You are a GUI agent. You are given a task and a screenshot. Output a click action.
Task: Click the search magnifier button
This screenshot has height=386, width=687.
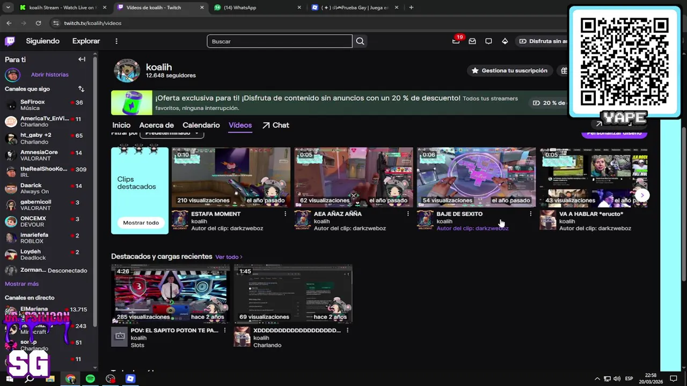pyautogui.click(x=360, y=41)
